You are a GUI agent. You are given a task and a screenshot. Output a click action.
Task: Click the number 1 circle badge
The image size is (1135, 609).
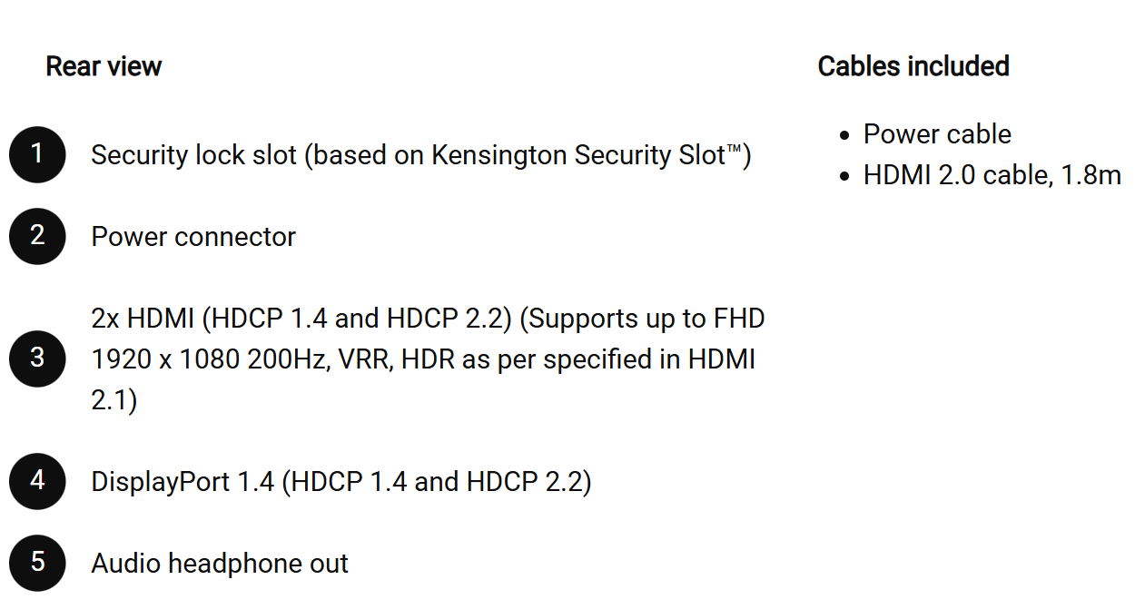pyautogui.click(x=37, y=154)
